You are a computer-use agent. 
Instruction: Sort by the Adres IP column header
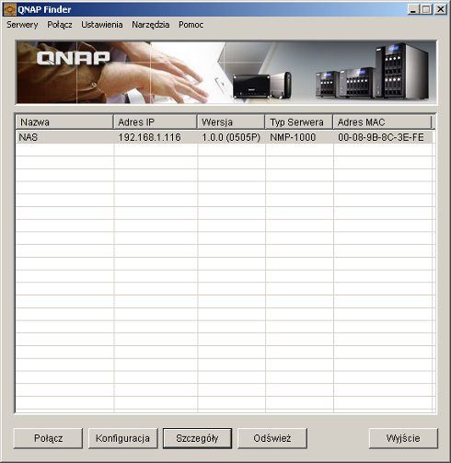[156, 122]
